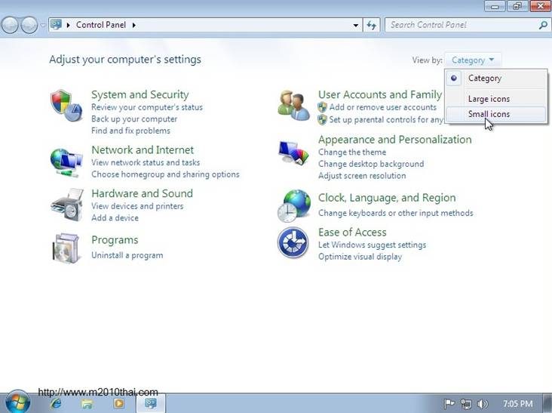Open the System and Security shield icon
Viewport: 552px width, 413px height.
66,105
